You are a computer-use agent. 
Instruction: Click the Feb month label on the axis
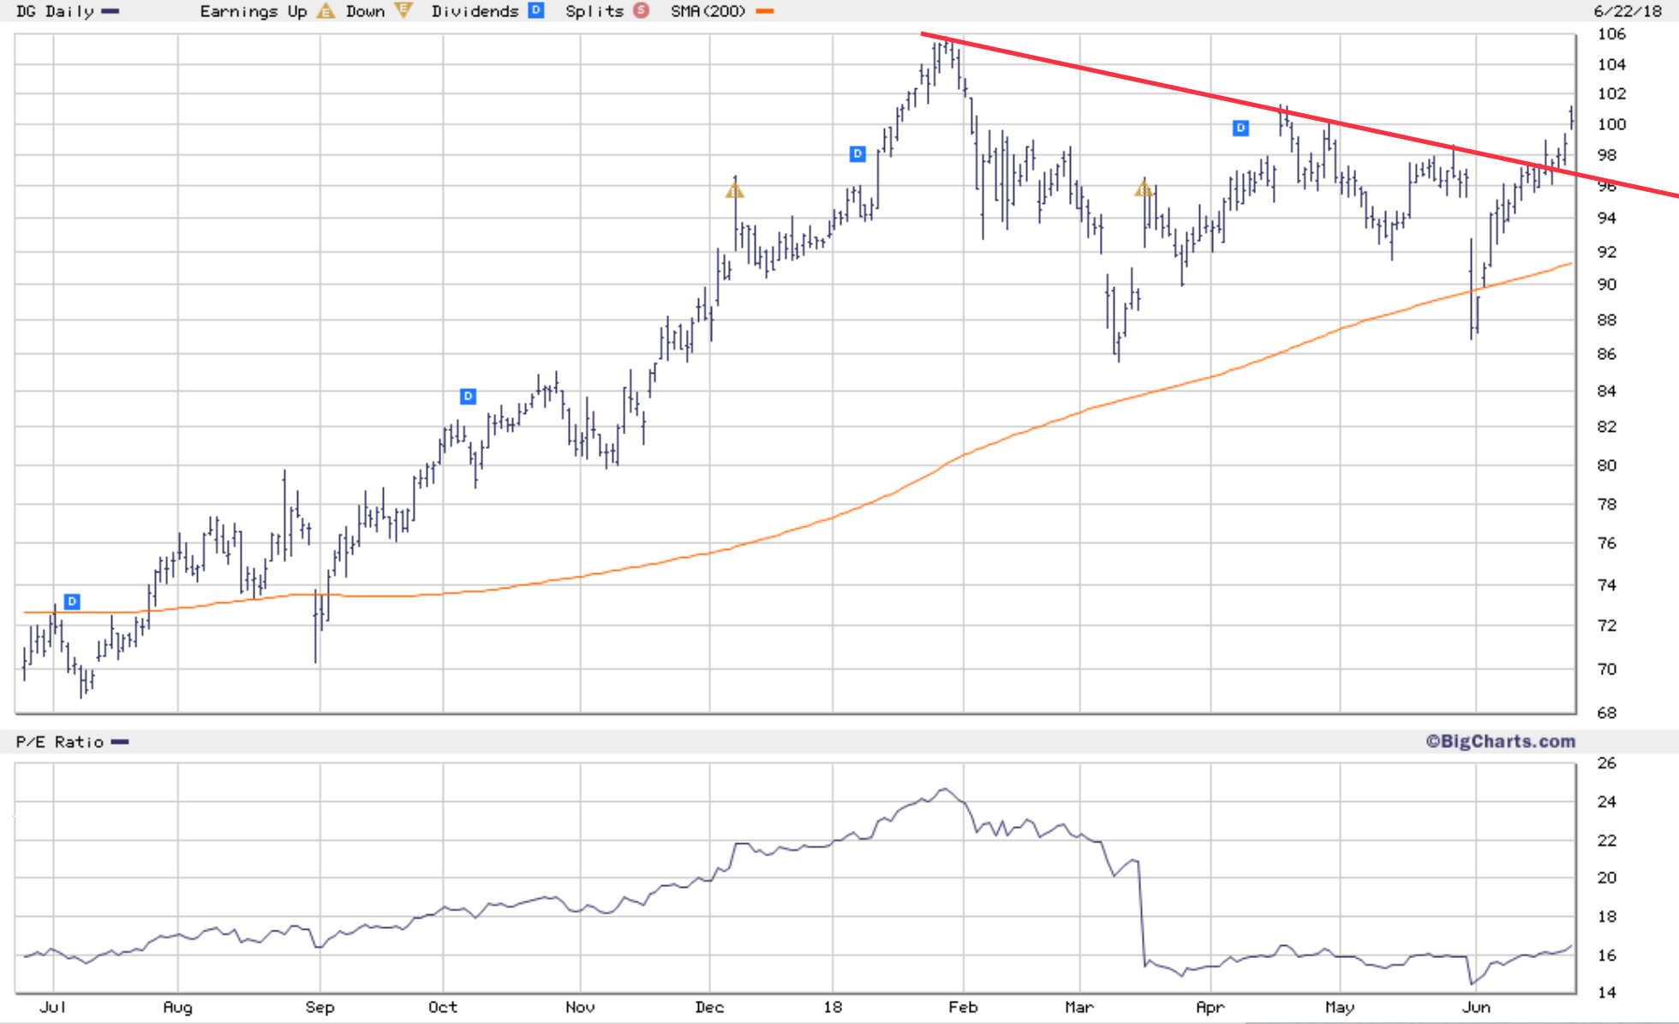(x=963, y=1007)
